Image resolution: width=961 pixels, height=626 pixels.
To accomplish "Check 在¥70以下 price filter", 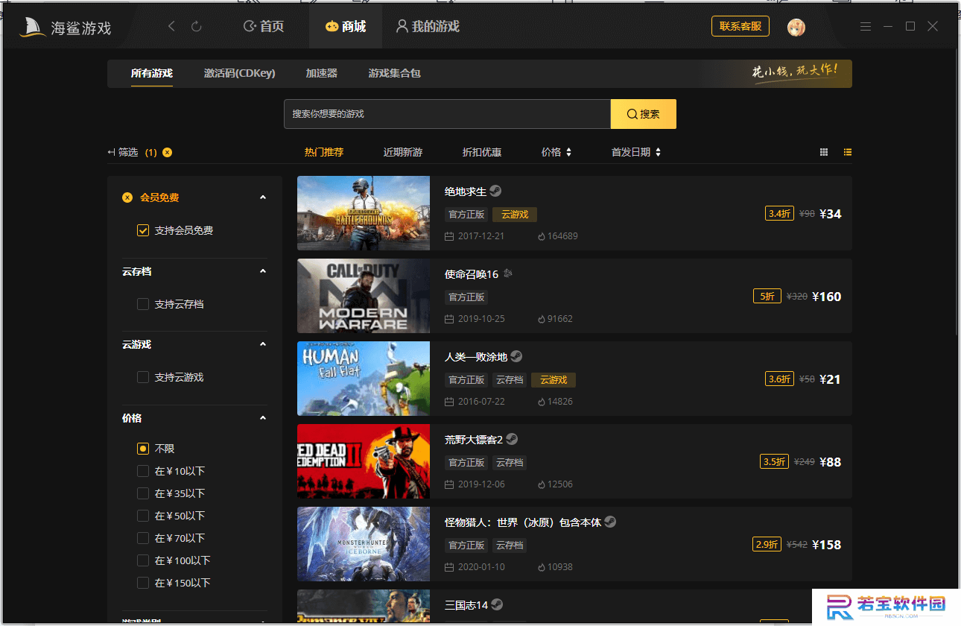I will click(x=143, y=538).
